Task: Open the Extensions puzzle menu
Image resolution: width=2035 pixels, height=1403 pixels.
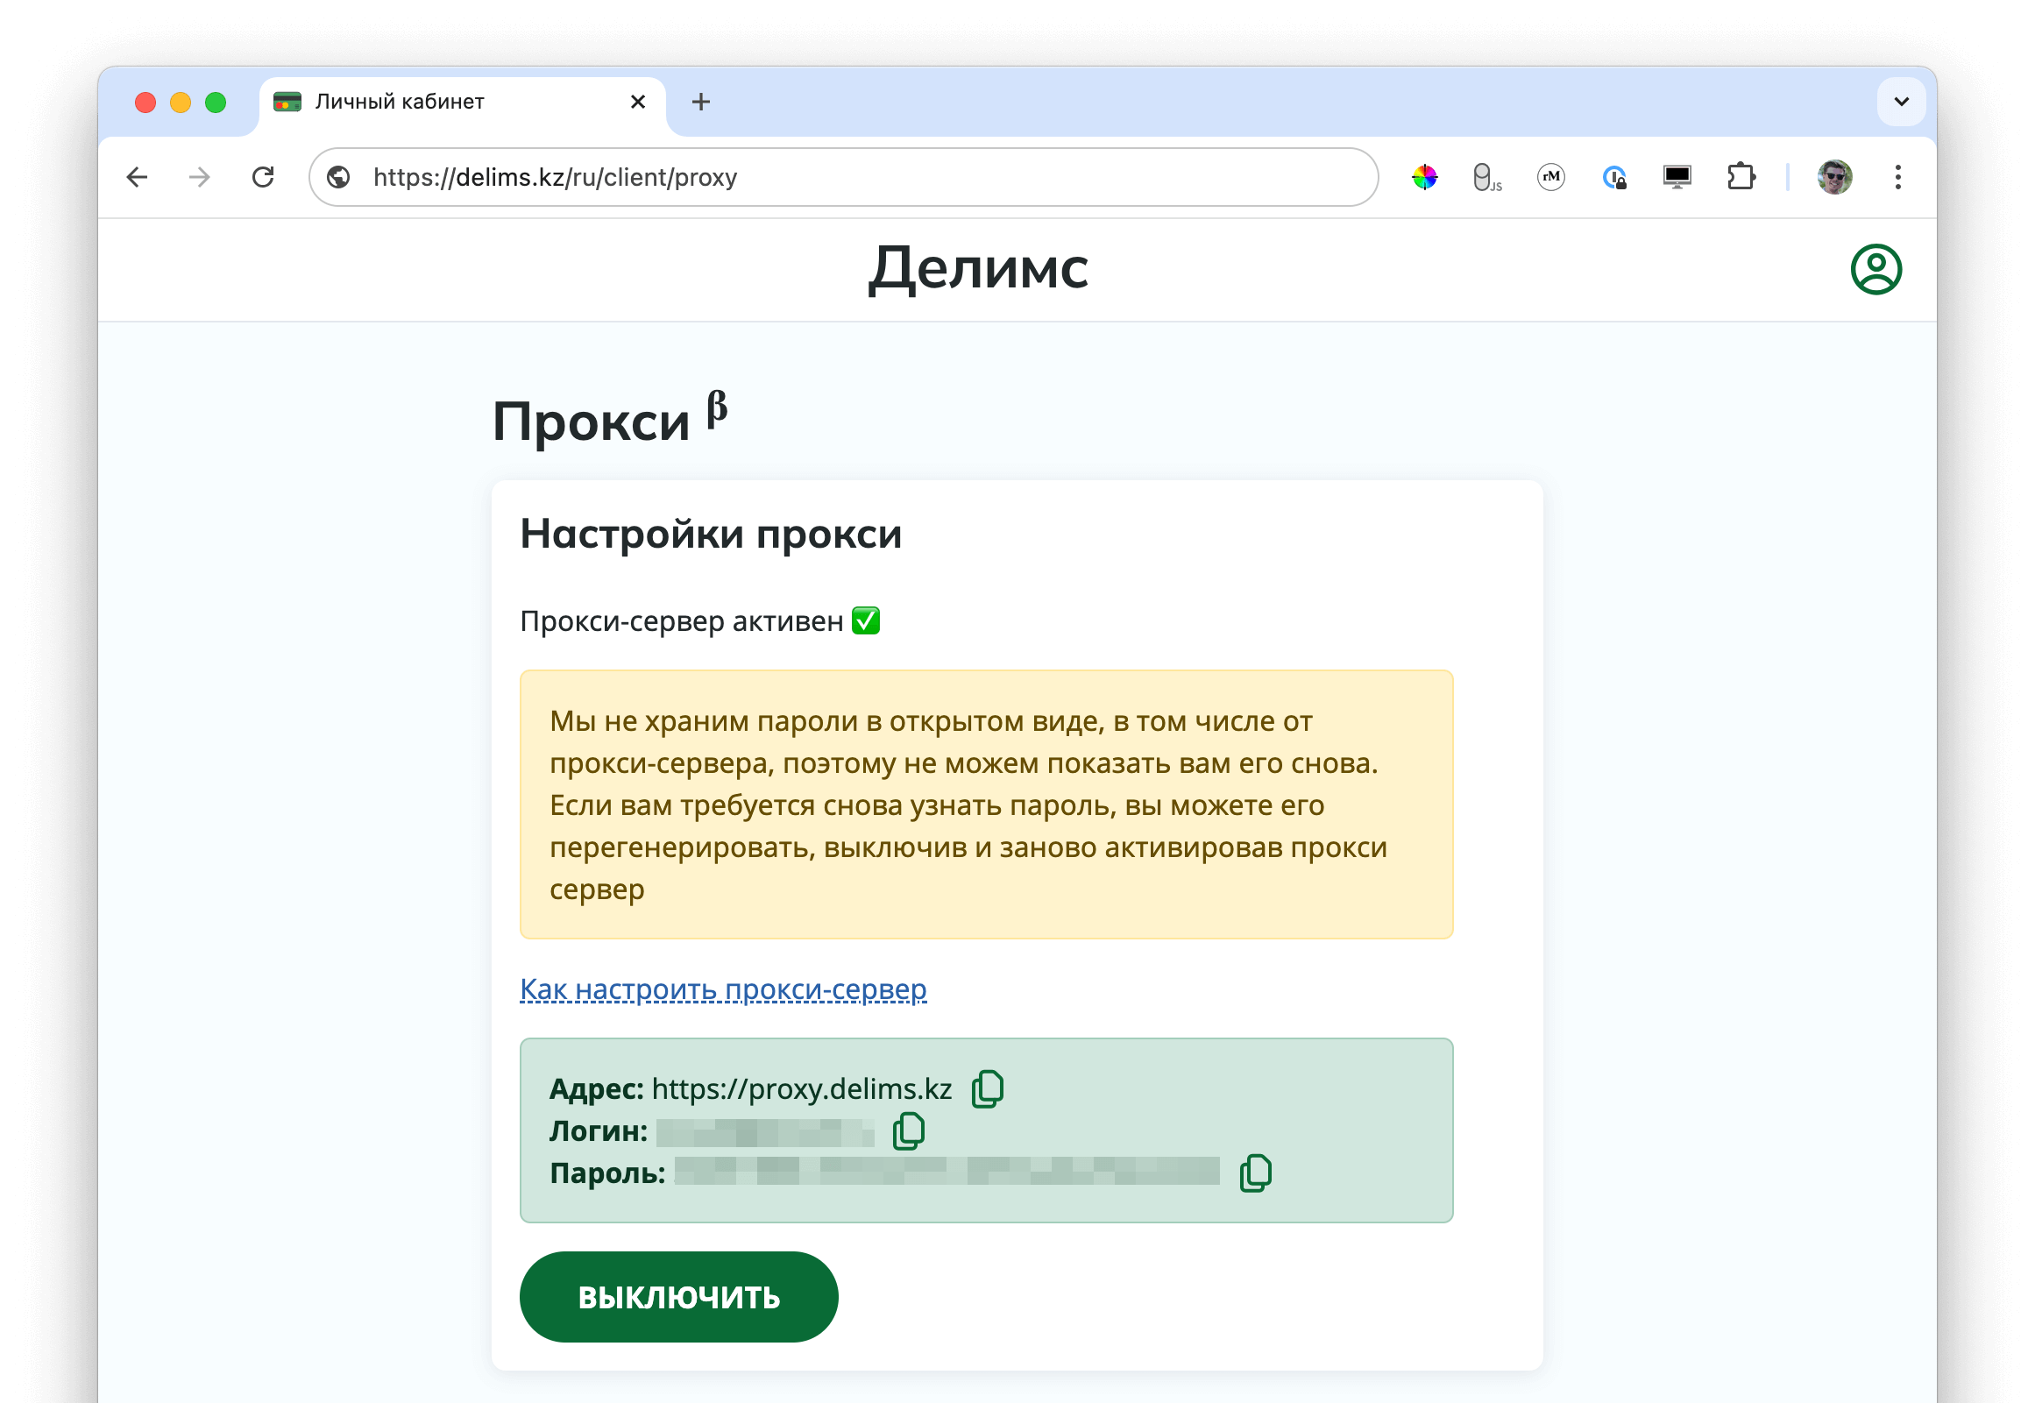Action: [1741, 178]
